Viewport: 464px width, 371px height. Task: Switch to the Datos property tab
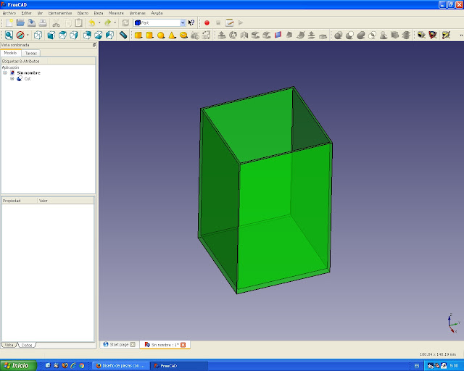click(x=27, y=345)
